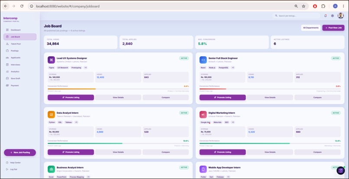View details of Lead UX Systems Designer
Viewport: 349px width, 179px height.
(x=118, y=97)
